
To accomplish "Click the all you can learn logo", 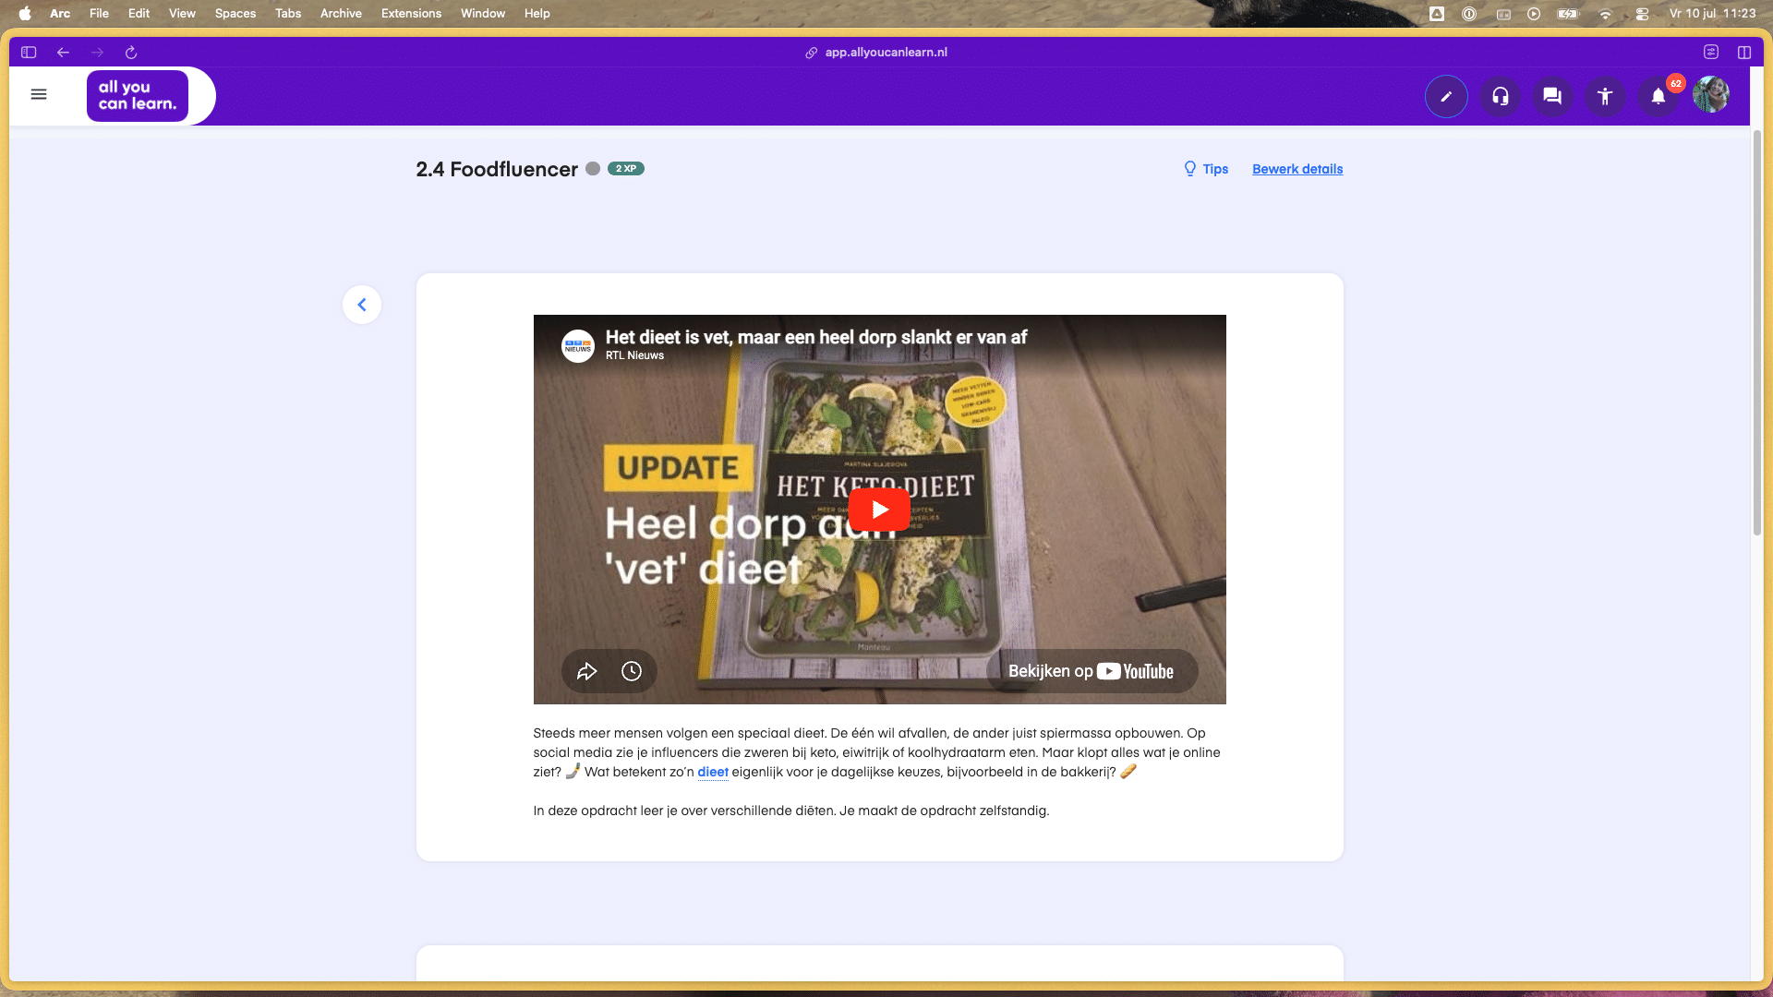I will click(138, 95).
